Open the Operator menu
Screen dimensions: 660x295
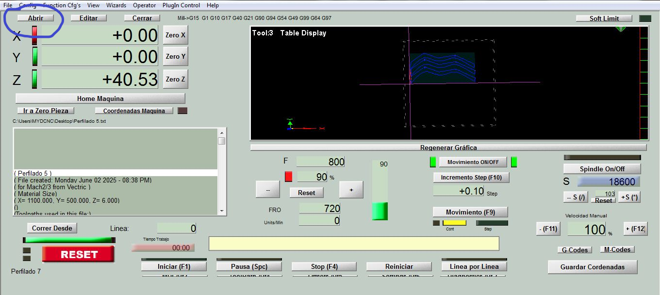pos(145,5)
